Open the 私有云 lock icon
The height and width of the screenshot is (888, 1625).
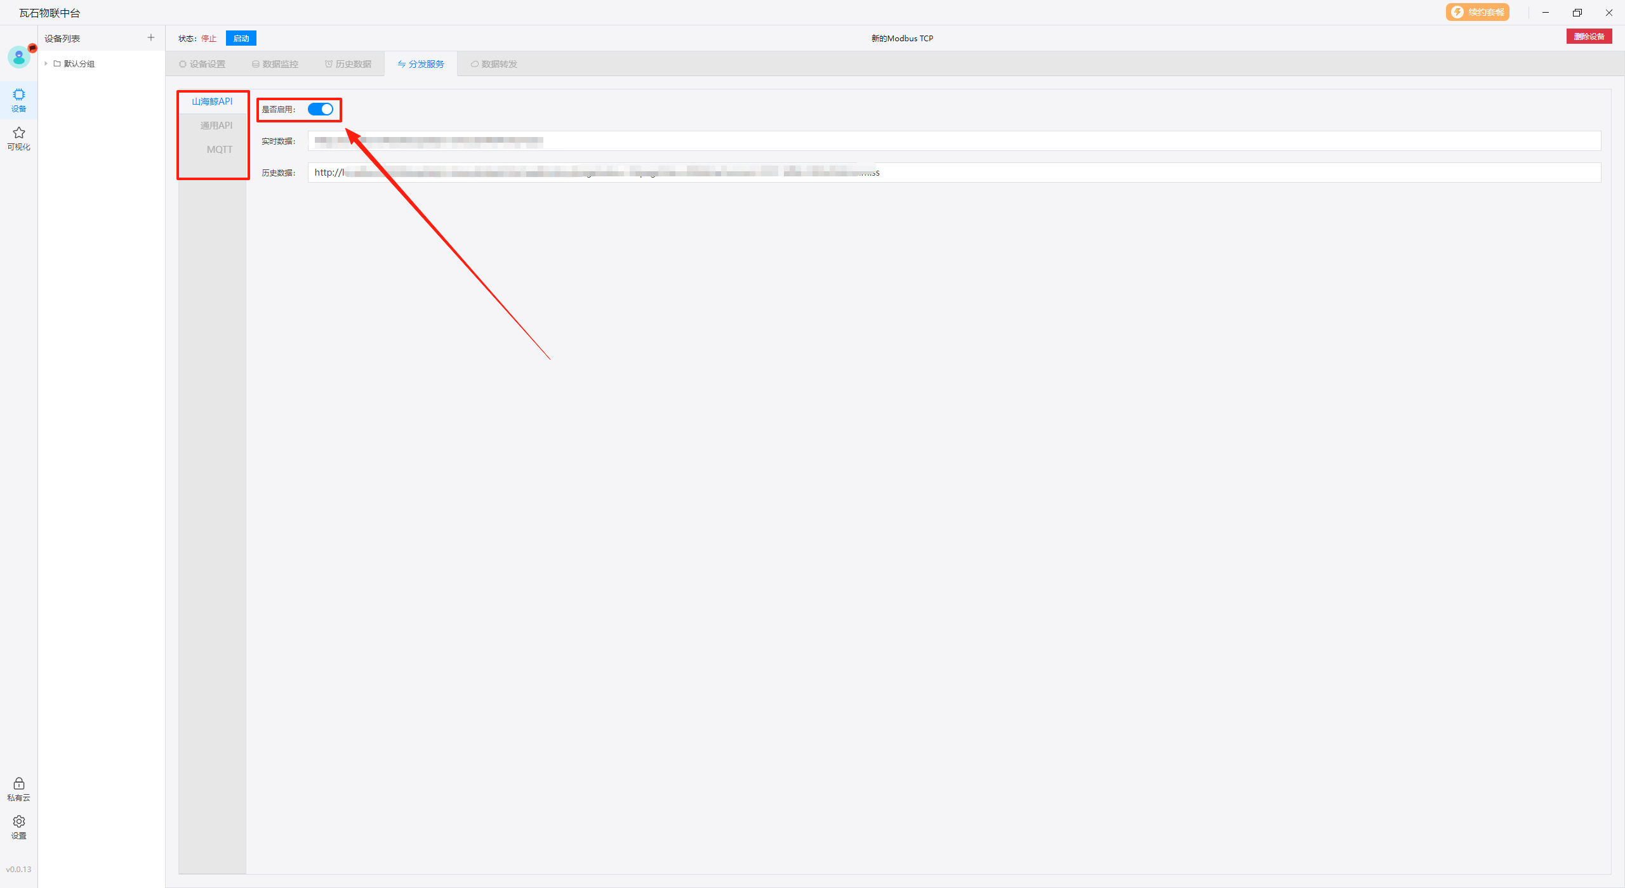click(x=18, y=789)
